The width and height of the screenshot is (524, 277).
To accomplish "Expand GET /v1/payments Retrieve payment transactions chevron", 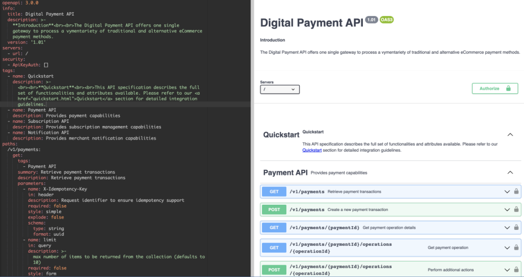I will (x=507, y=192).
